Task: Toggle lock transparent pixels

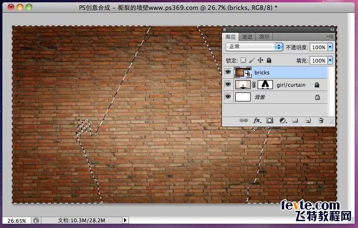Action: (x=243, y=61)
